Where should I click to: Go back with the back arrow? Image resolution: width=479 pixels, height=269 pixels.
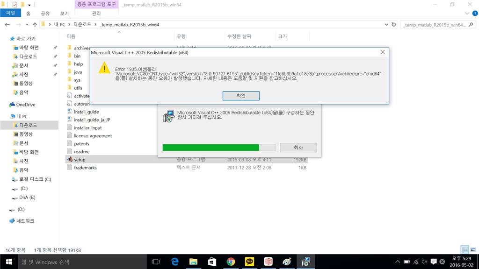[7, 24]
